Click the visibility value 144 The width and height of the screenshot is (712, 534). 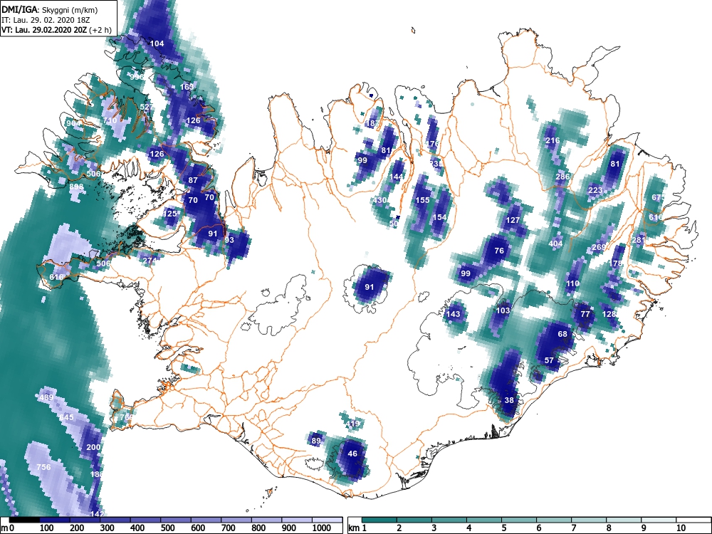[396, 177]
